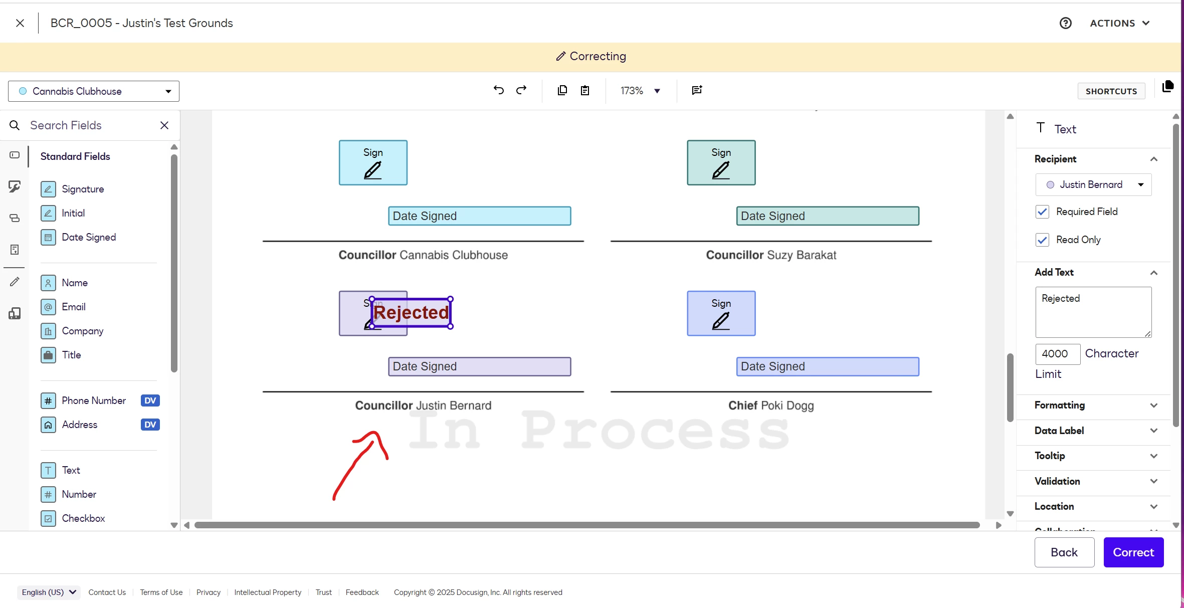The image size is (1184, 608).
Task: Open the Justin Bernard recipient dropdown
Action: (x=1093, y=184)
